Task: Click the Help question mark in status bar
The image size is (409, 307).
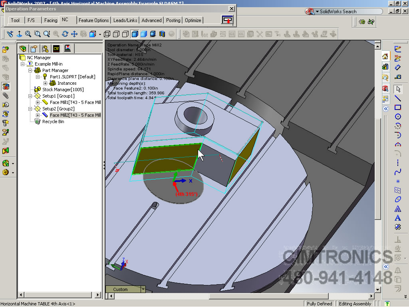Action: [x=387, y=304]
